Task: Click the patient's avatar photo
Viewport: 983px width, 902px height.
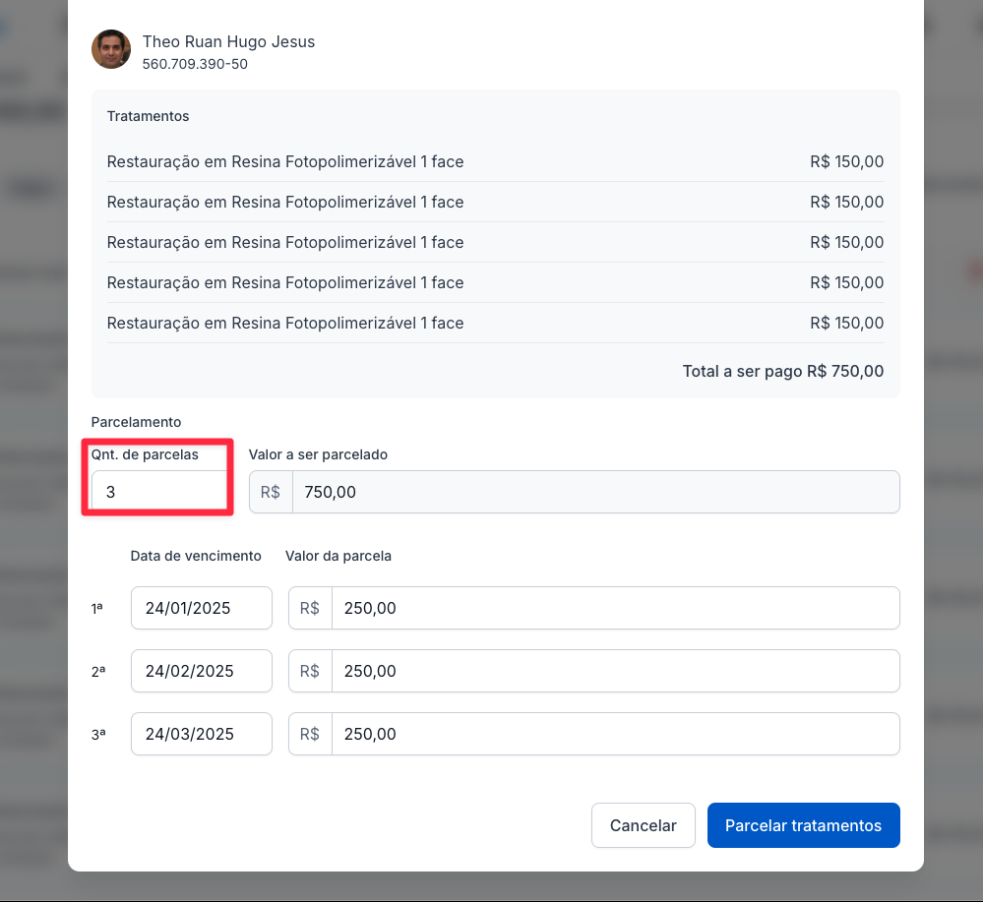Action: tap(111, 49)
